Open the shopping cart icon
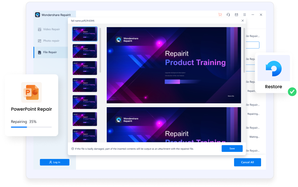Image resolution: width=298 pixels, height=187 pixels. pyautogui.click(x=220, y=15)
